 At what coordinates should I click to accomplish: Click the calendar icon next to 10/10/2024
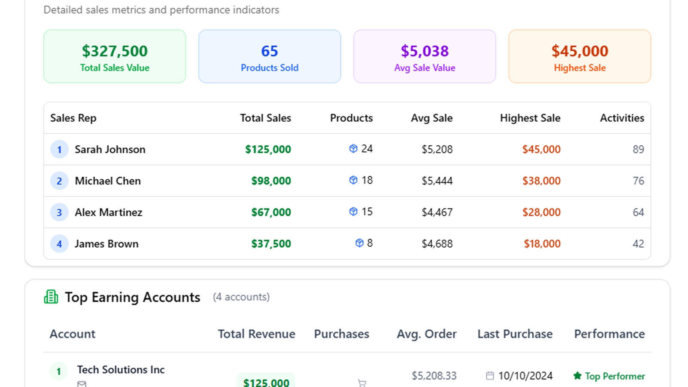click(490, 376)
